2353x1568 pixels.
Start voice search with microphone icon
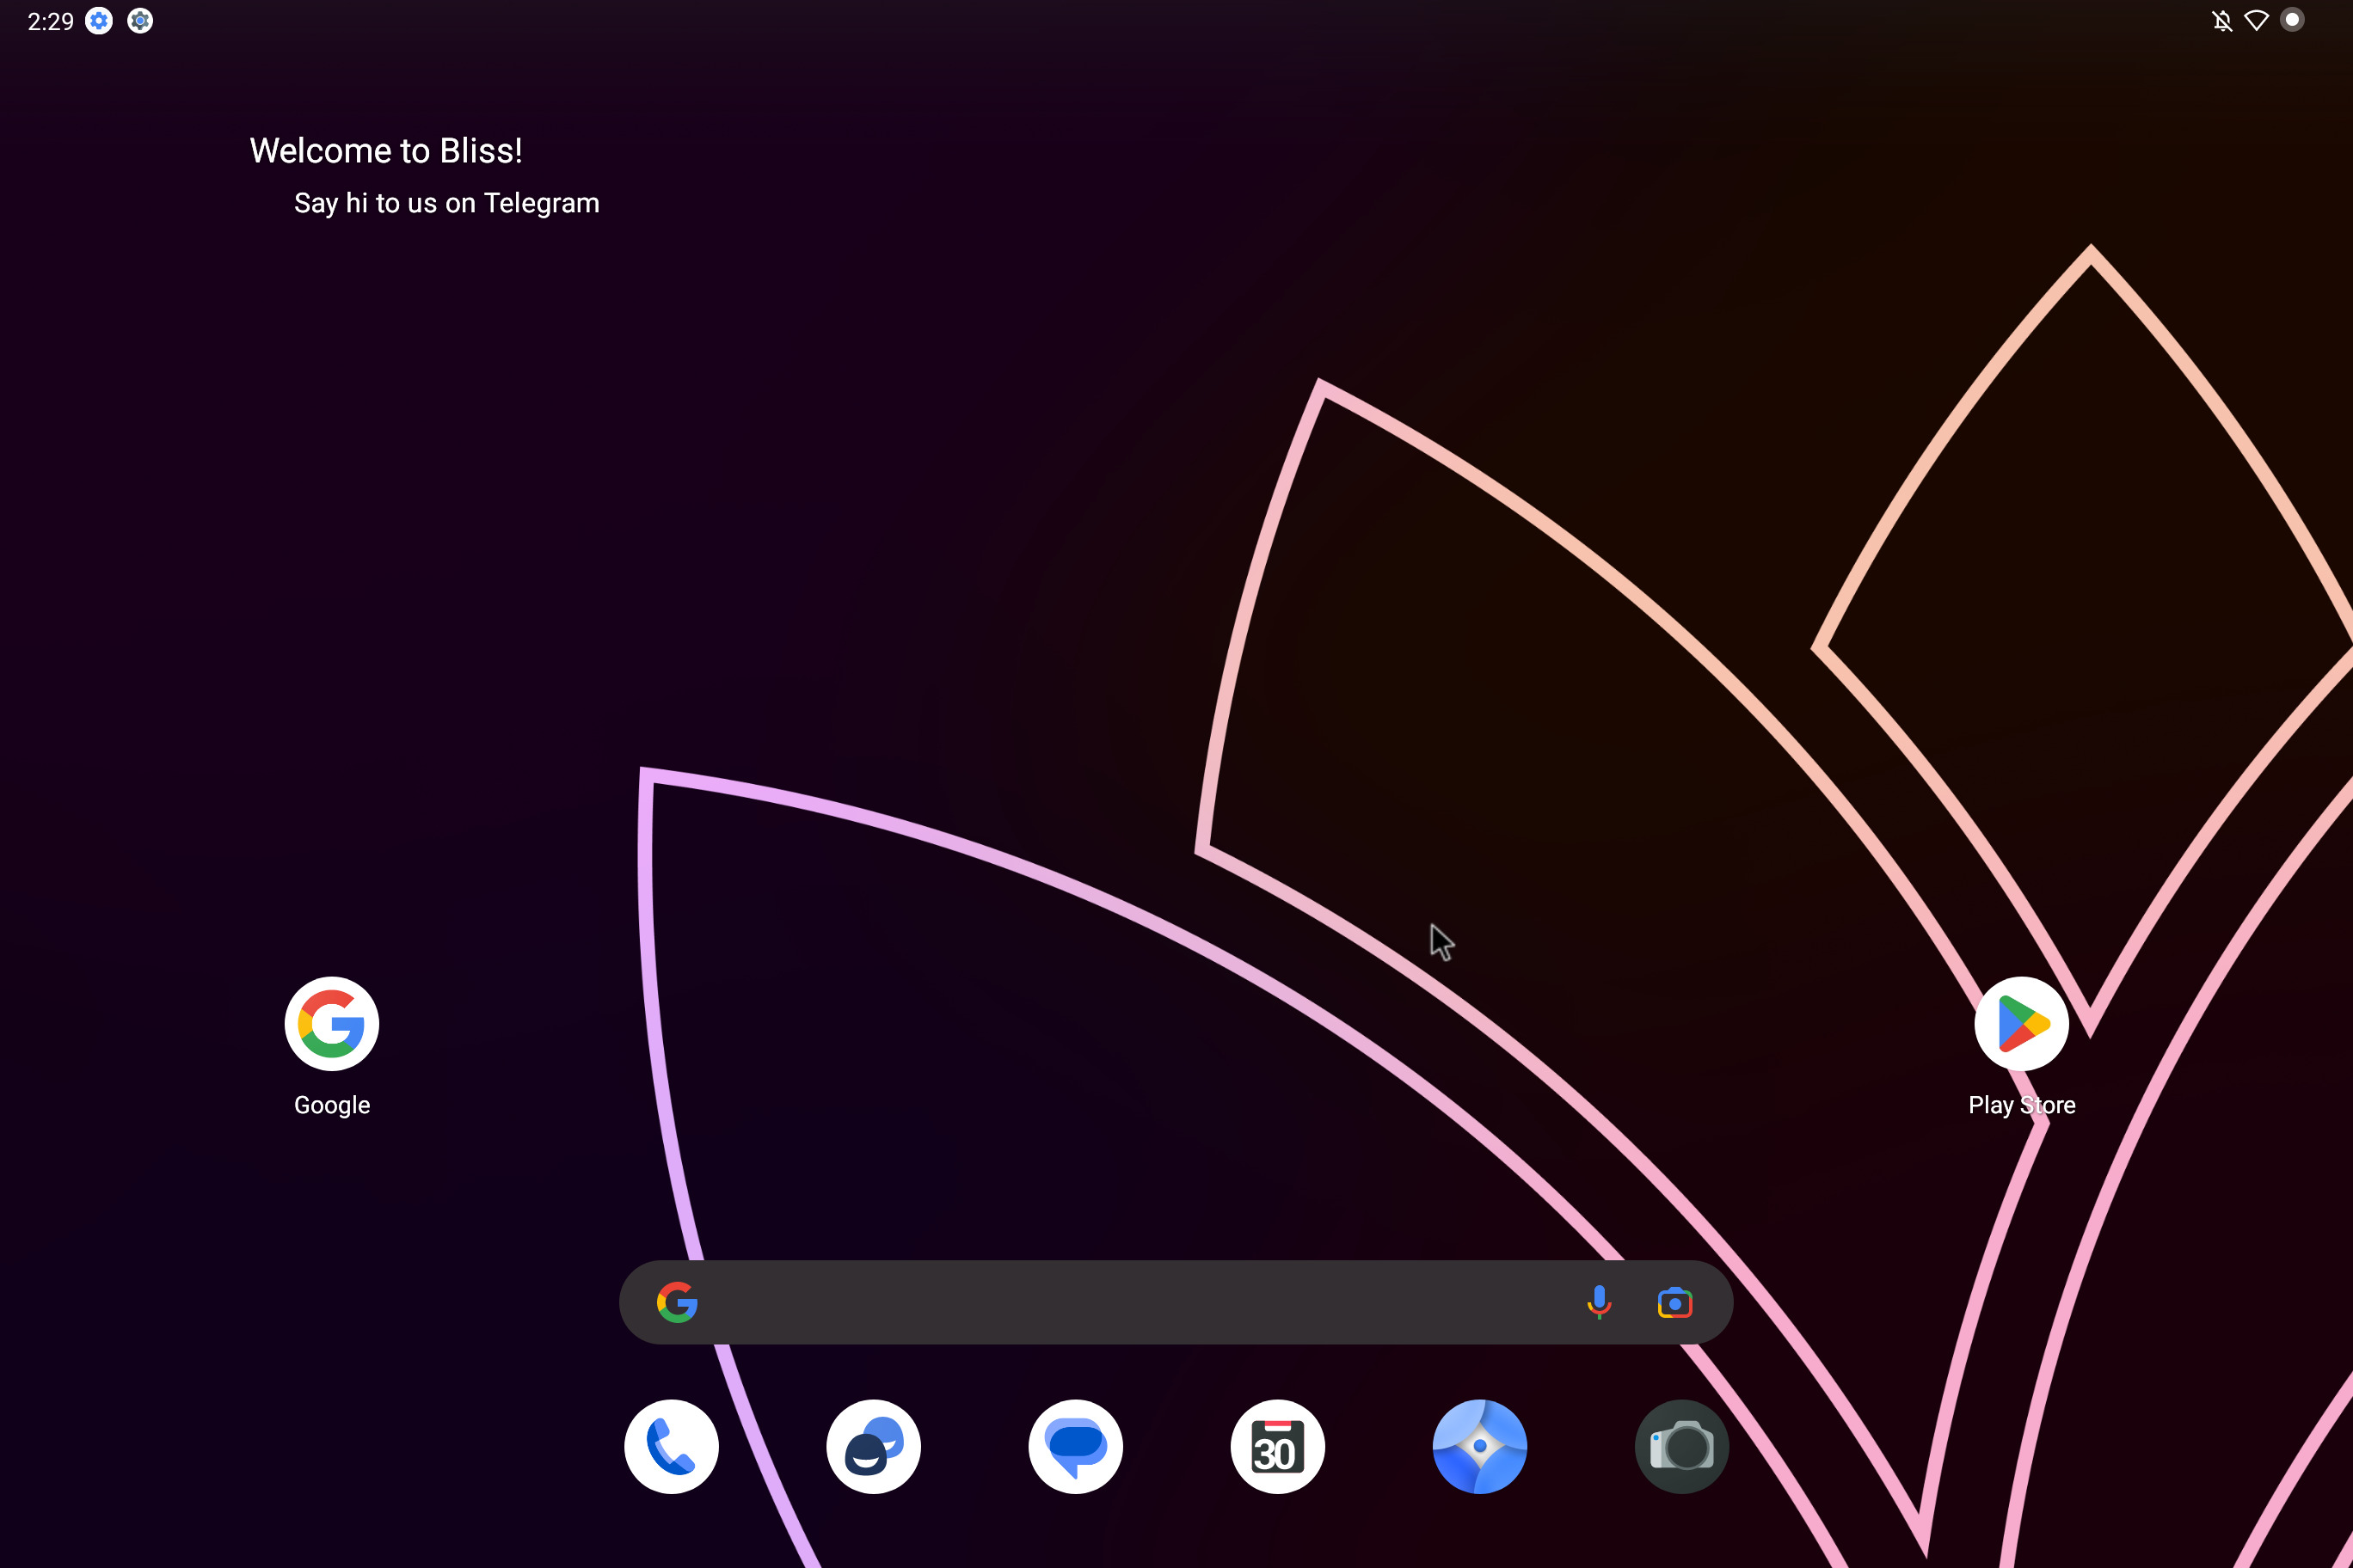click(x=1599, y=1302)
